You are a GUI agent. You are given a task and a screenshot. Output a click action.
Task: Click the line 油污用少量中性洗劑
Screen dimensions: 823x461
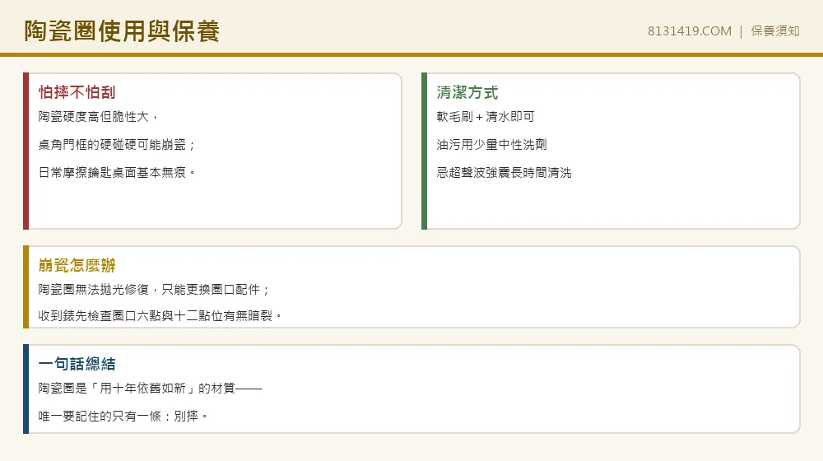pos(491,144)
